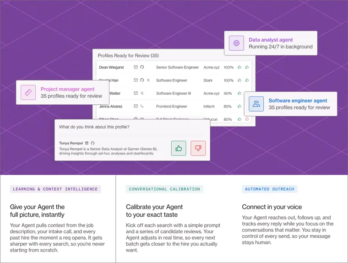Click the Software engineer agent people icon

point(256,104)
